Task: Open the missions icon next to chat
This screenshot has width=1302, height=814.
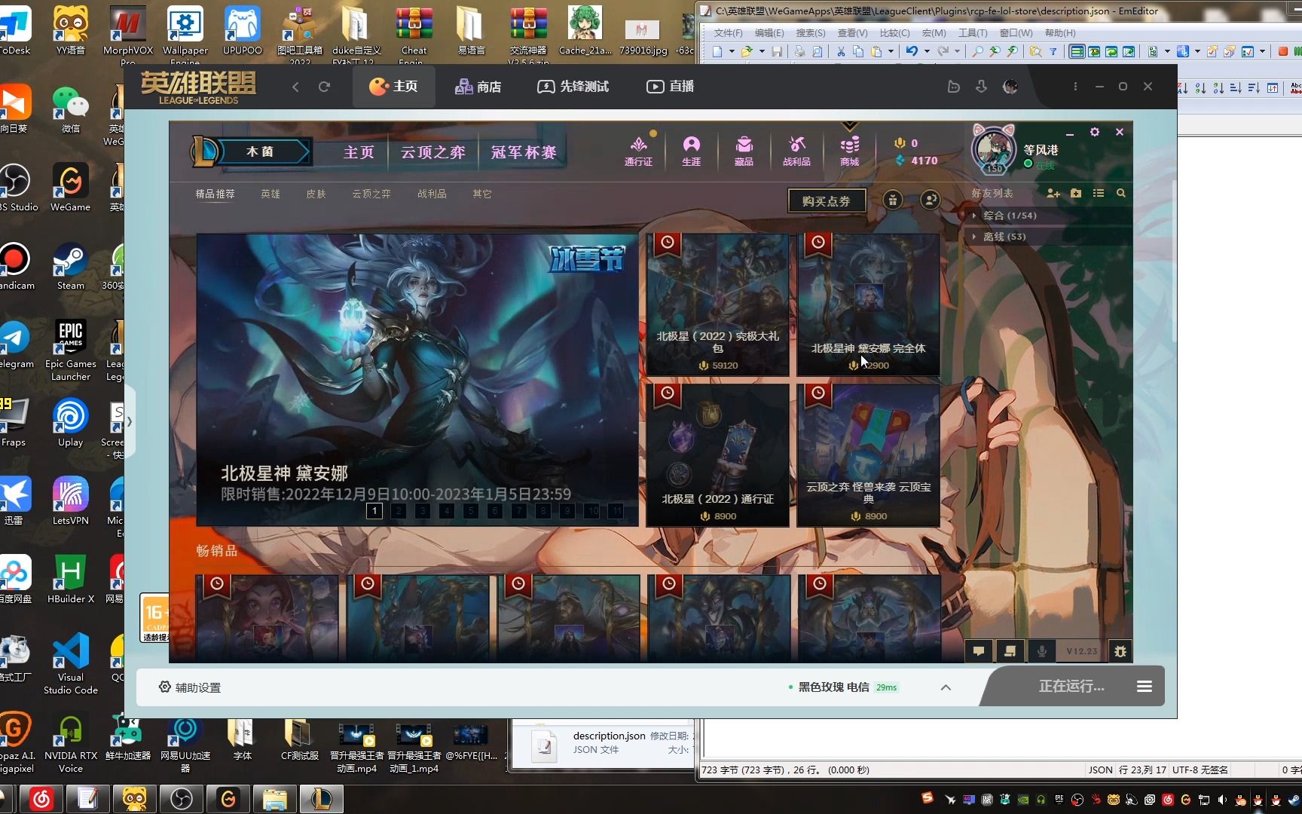Action: pos(1010,651)
